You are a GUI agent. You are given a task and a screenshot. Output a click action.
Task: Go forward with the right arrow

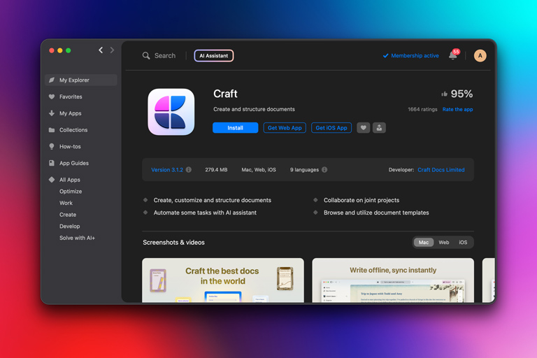[x=112, y=50]
